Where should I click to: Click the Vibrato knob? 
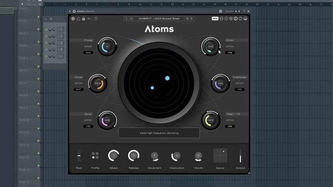tap(198, 156)
